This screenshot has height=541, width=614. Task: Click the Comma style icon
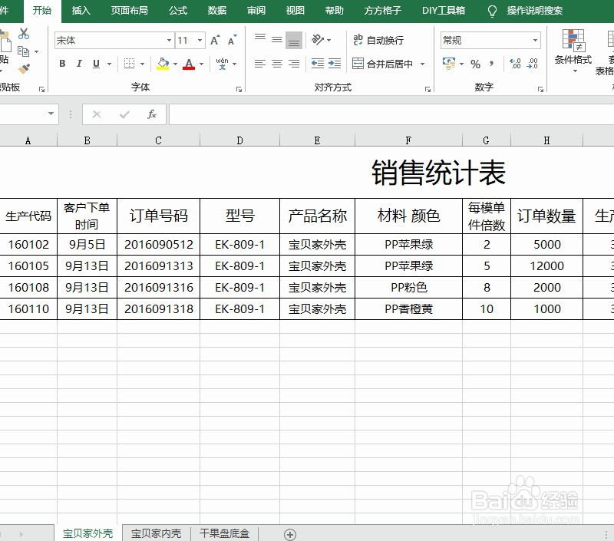[x=492, y=64]
